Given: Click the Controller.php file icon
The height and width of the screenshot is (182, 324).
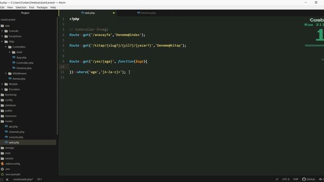Looking at the screenshot, I should pyautogui.click(x=14, y=63).
